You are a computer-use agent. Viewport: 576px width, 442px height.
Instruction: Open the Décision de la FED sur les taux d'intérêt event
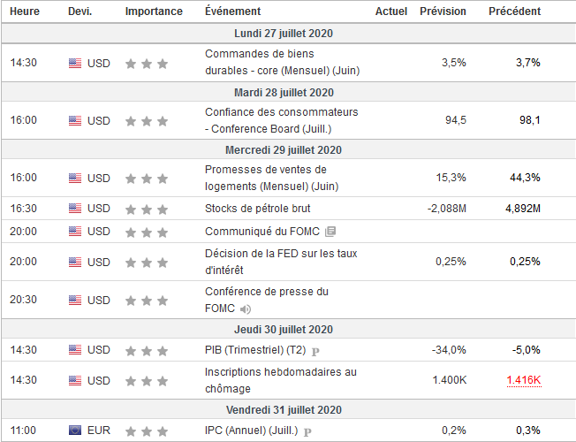[x=280, y=262]
